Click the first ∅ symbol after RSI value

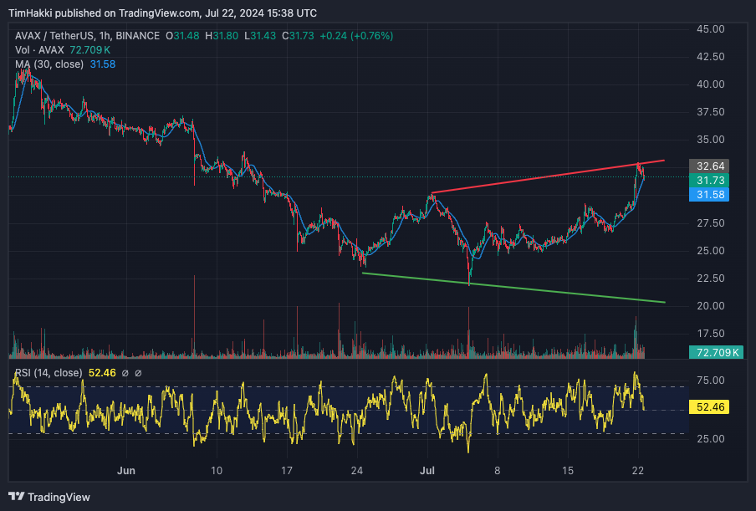pyautogui.click(x=125, y=373)
